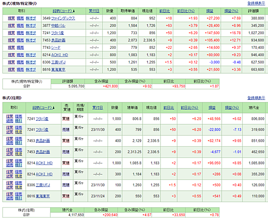The width and height of the screenshot is (268, 220).
Task: Click 現売 in the 3649 ファインデックス row
Action: 20,18
